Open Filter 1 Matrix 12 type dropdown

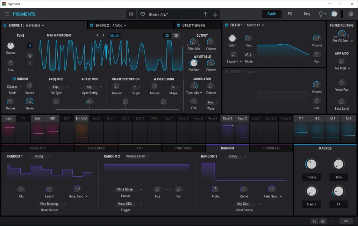(256, 25)
